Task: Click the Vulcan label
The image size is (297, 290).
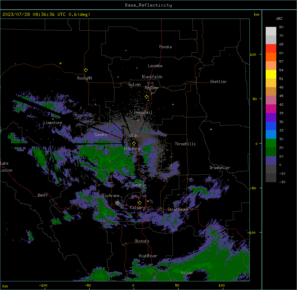Action: tap(187, 273)
